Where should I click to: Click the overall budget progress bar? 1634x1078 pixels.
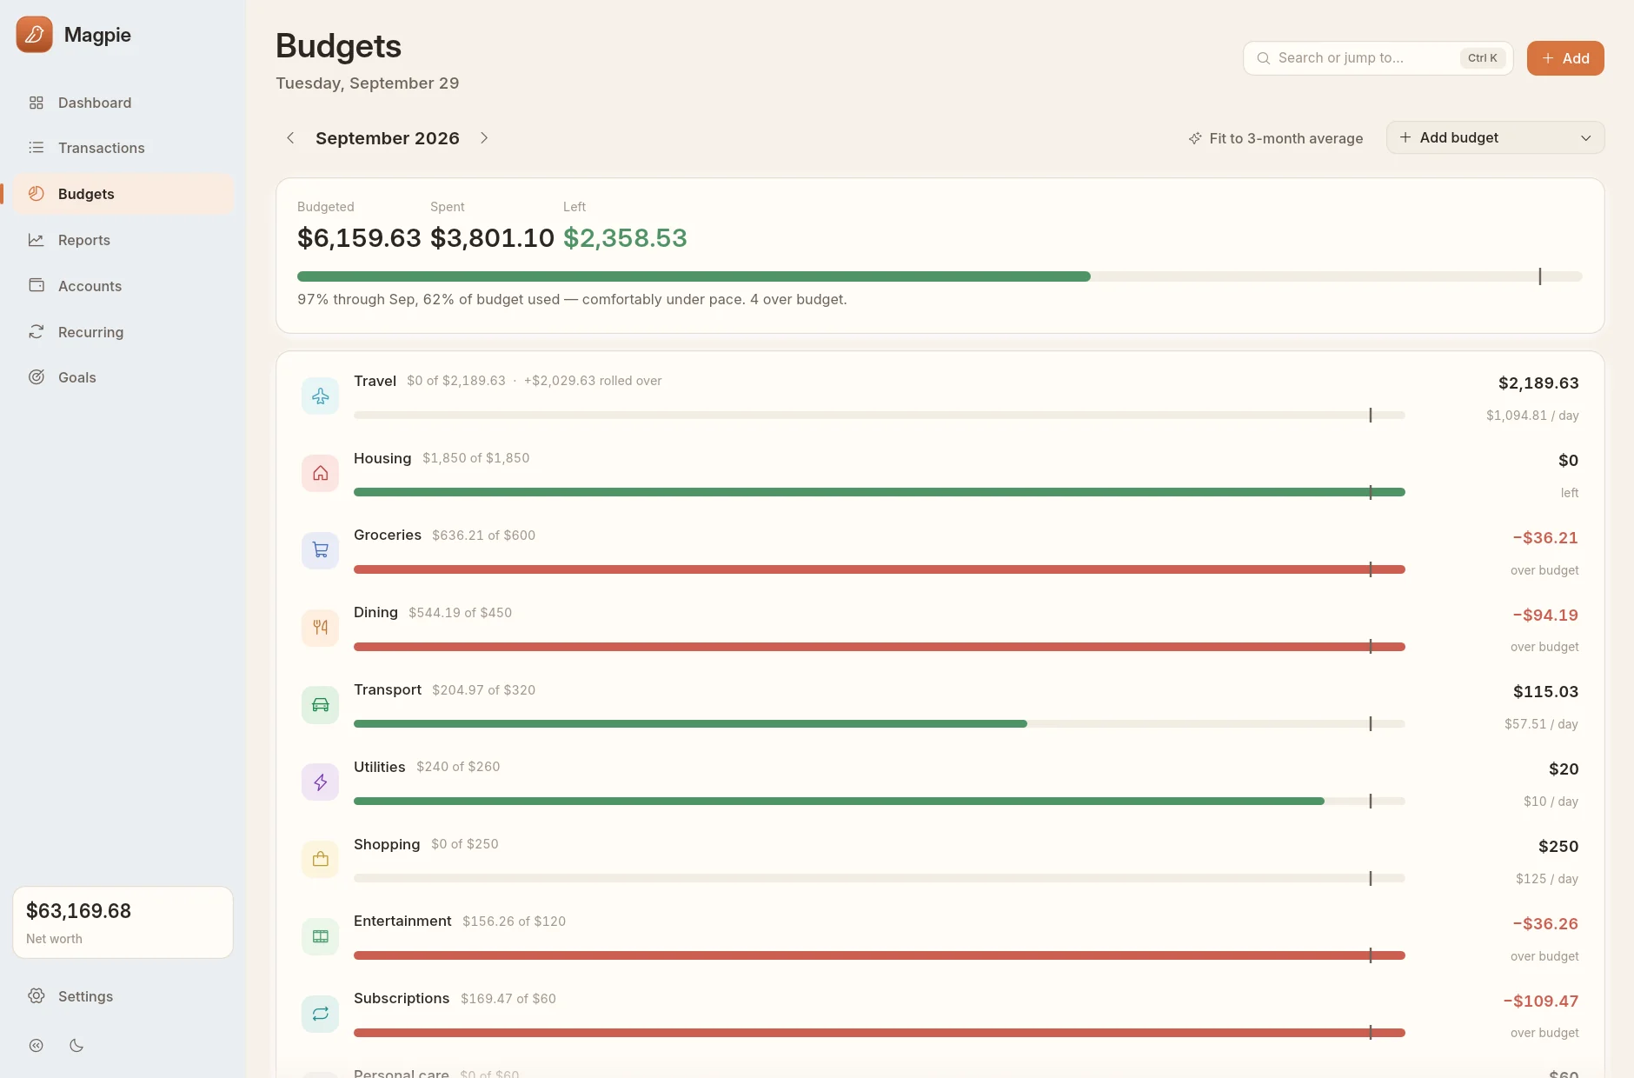click(940, 276)
